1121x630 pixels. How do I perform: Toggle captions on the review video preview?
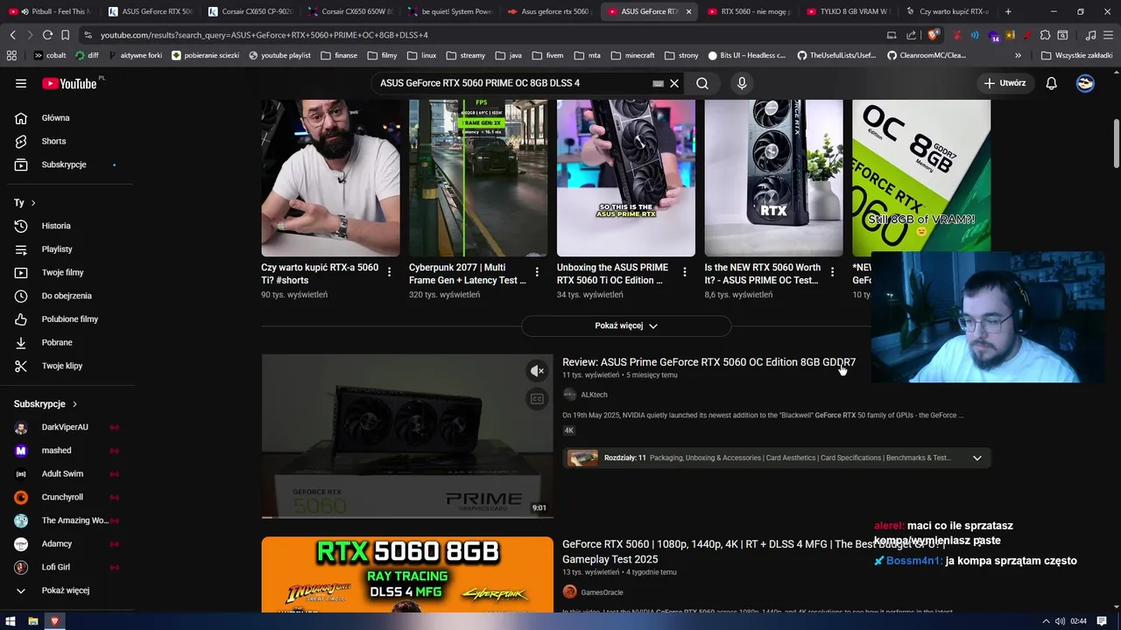click(538, 399)
